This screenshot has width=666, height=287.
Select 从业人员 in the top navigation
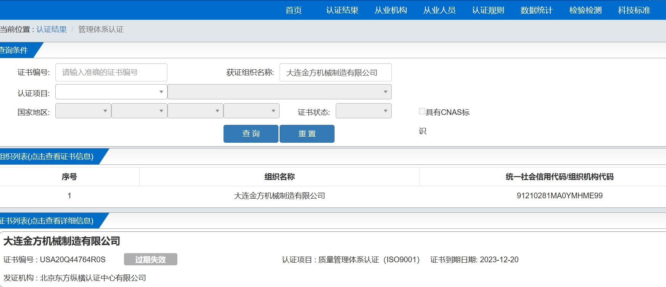439,10
